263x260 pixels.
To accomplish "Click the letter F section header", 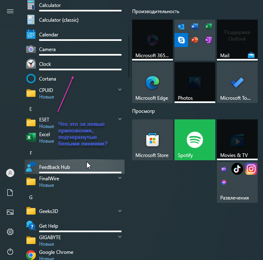I will (31, 153).
